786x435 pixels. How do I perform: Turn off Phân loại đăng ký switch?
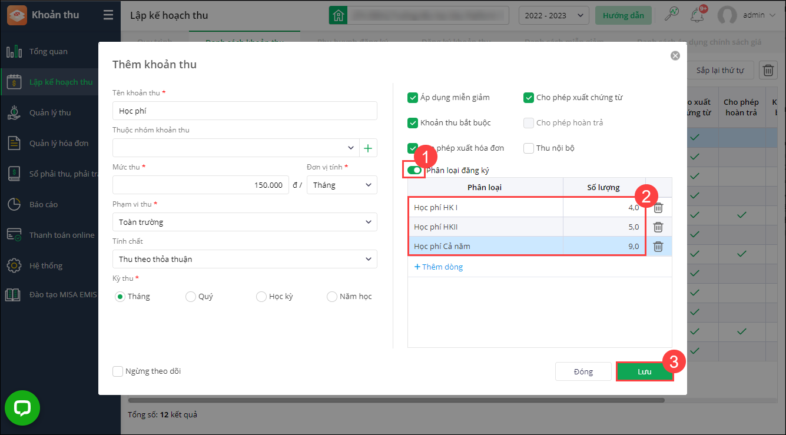pyautogui.click(x=414, y=170)
